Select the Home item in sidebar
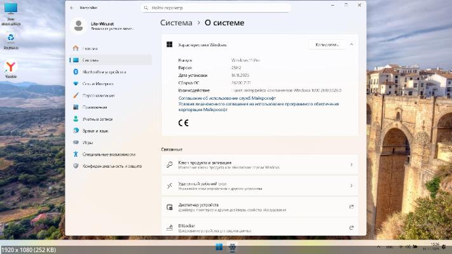The height and width of the screenshot is (254, 452). 90,48
